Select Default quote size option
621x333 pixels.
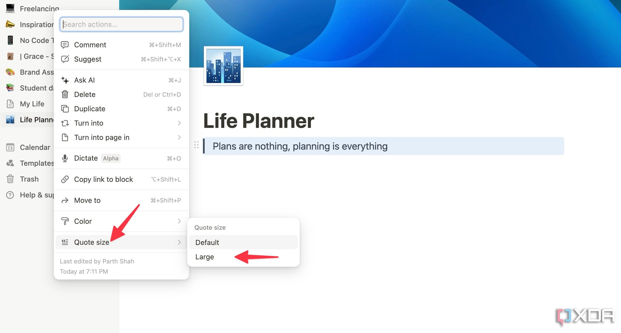[x=207, y=242]
